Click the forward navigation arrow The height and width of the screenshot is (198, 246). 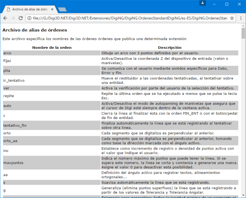pyautogui.click(x=13, y=18)
